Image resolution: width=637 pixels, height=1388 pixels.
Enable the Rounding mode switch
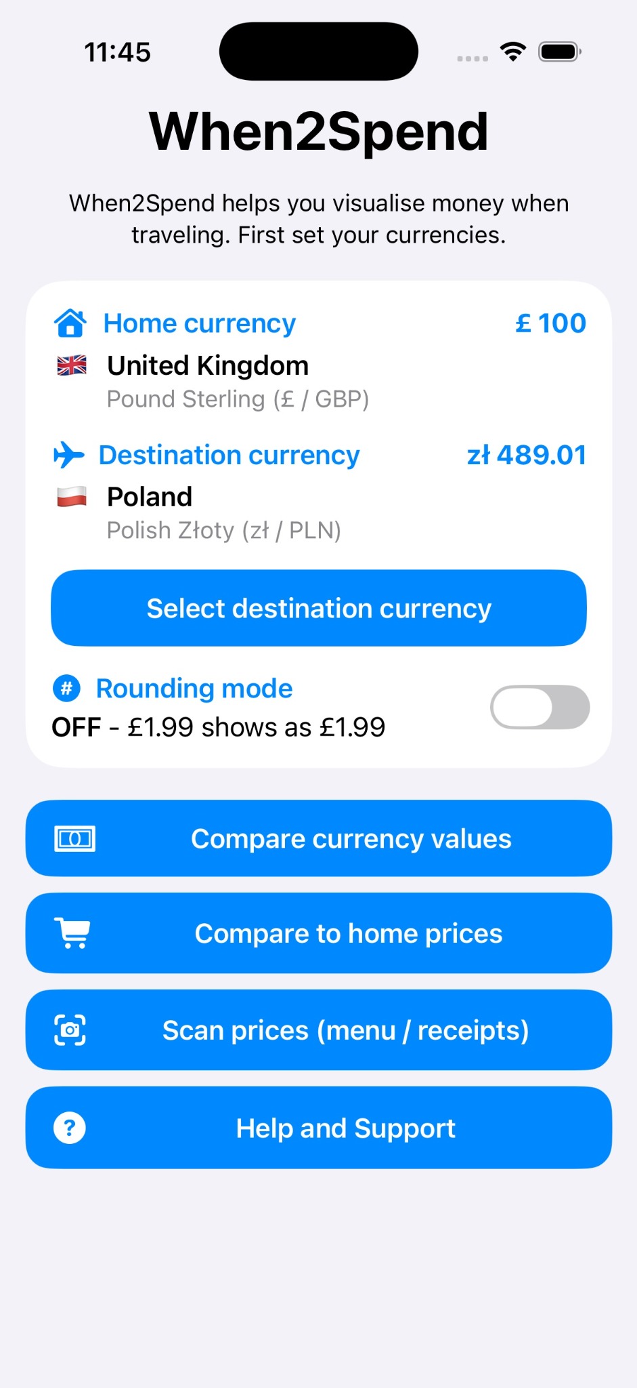click(540, 707)
